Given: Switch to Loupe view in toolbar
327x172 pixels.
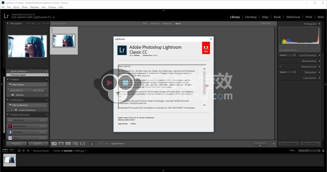Looking at the screenshot, I should point(61,143).
